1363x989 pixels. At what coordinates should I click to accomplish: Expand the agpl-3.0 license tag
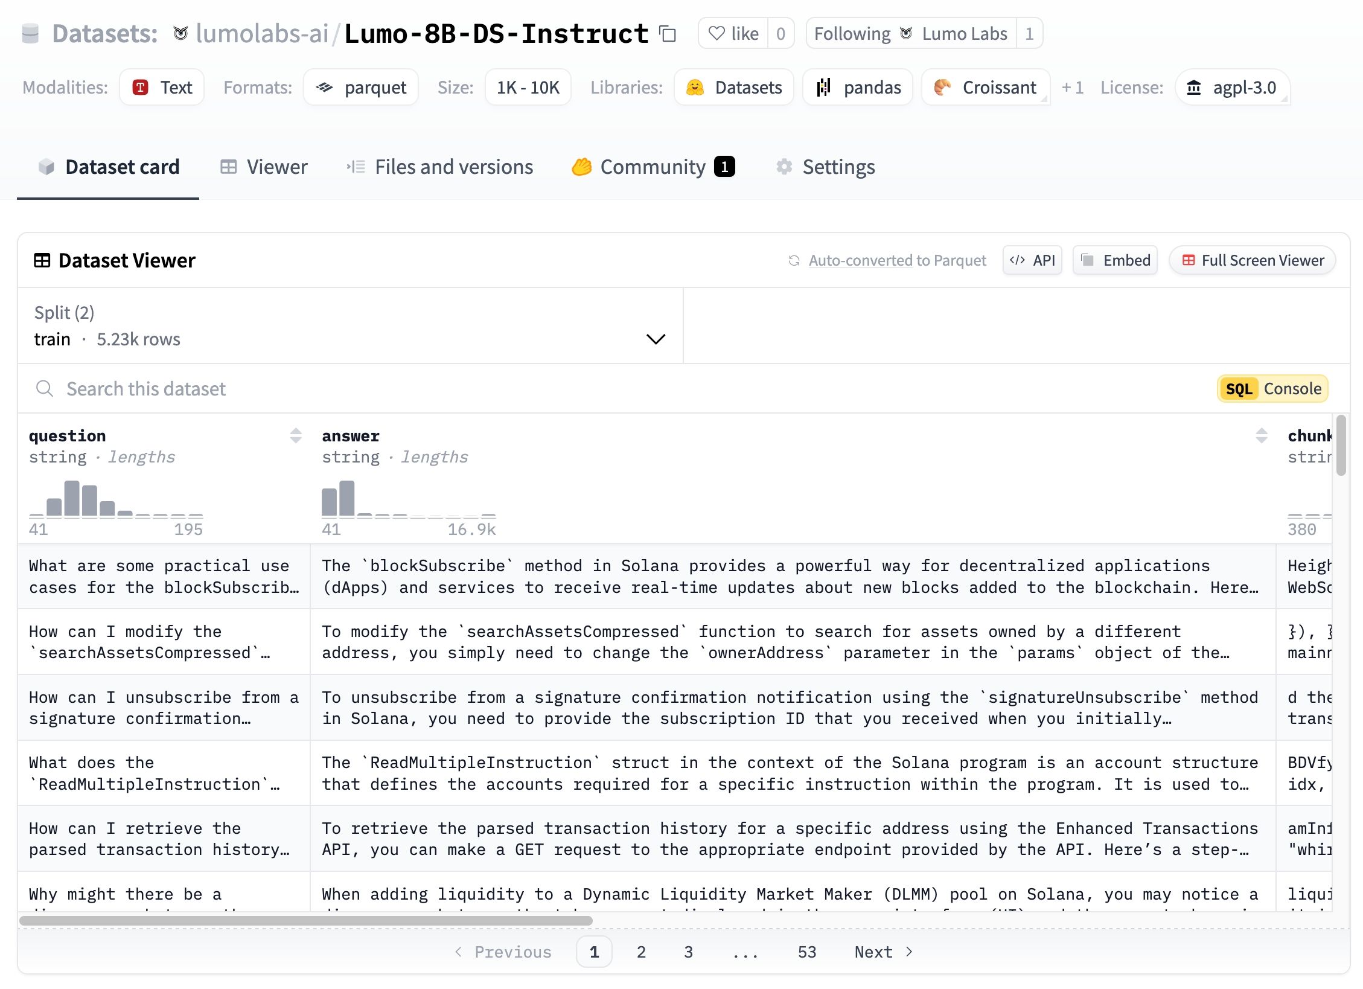1233,88
